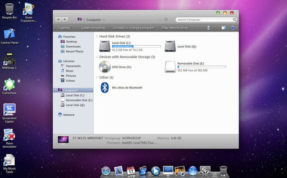Launch Screenshot Captor desktop shortcut

click(x=9, y=113)
